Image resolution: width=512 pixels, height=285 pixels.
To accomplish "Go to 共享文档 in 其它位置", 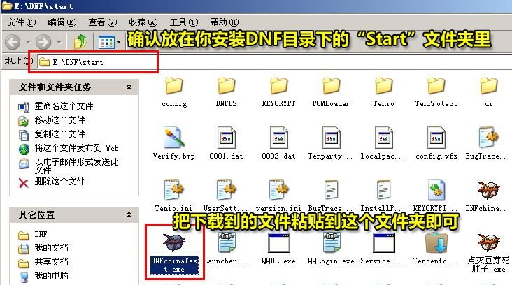I will [51, 262].
